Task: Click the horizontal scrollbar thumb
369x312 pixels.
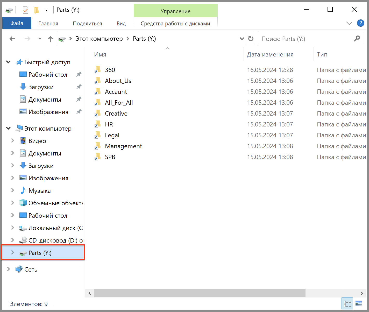Action: 200,293
